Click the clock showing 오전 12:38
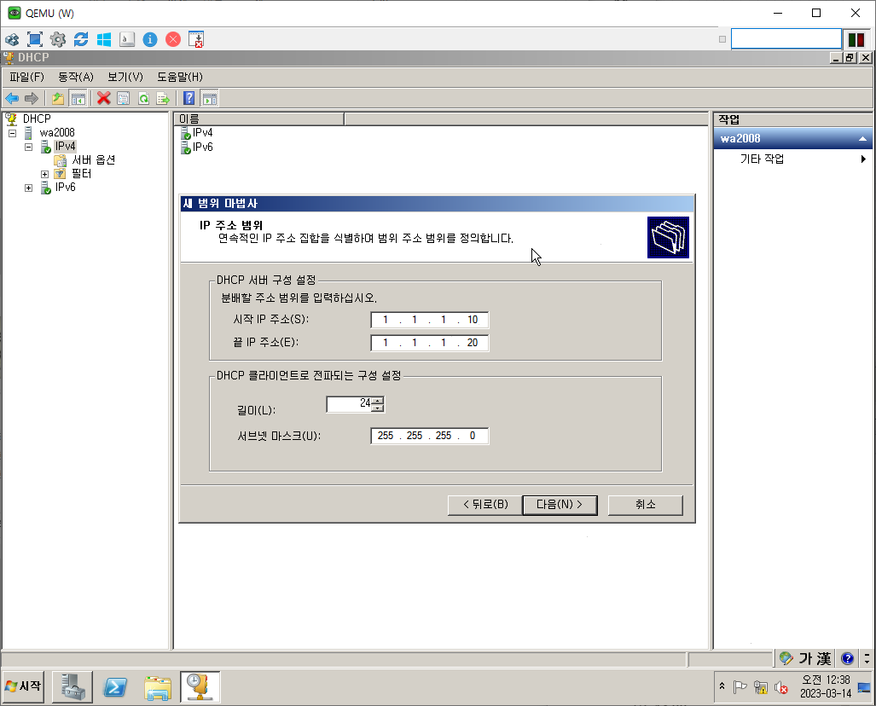876x706 pixels. [826, 680]
